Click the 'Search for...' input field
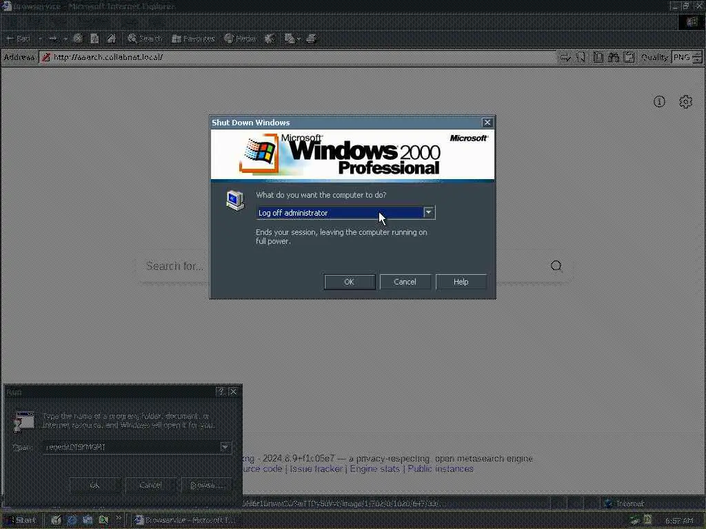Screen dimensions: 706x529 point(342,266)
